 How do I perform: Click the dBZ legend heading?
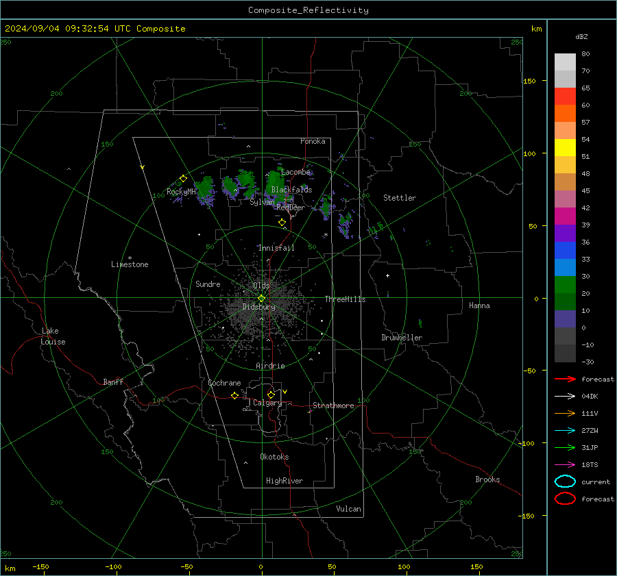tap(581, 36)
